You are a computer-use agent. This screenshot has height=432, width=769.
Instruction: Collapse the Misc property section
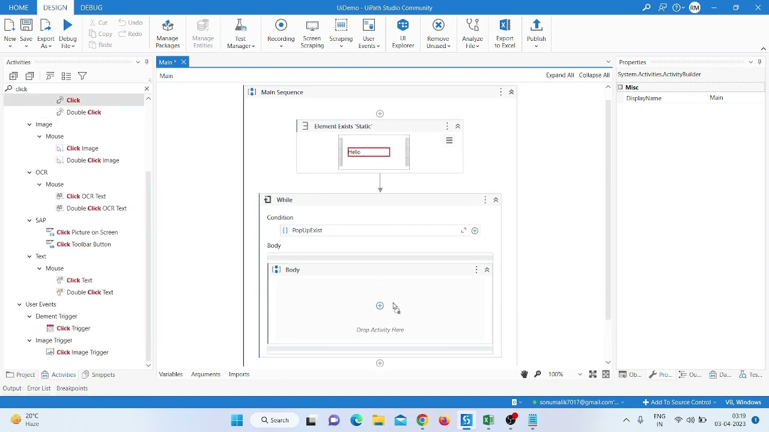click(621, 88)
